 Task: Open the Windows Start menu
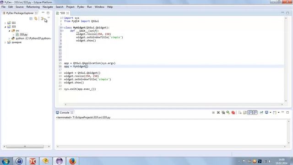click(x=6, y=161)
